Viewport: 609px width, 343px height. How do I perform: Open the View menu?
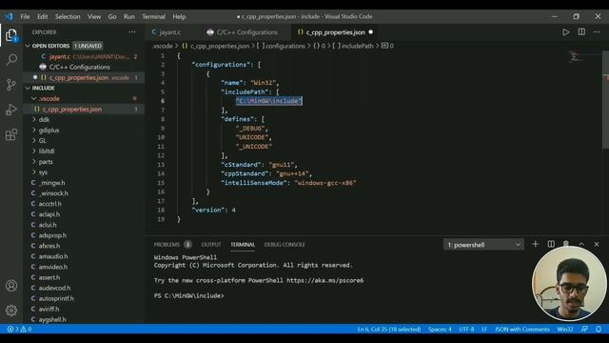(94, 17)
